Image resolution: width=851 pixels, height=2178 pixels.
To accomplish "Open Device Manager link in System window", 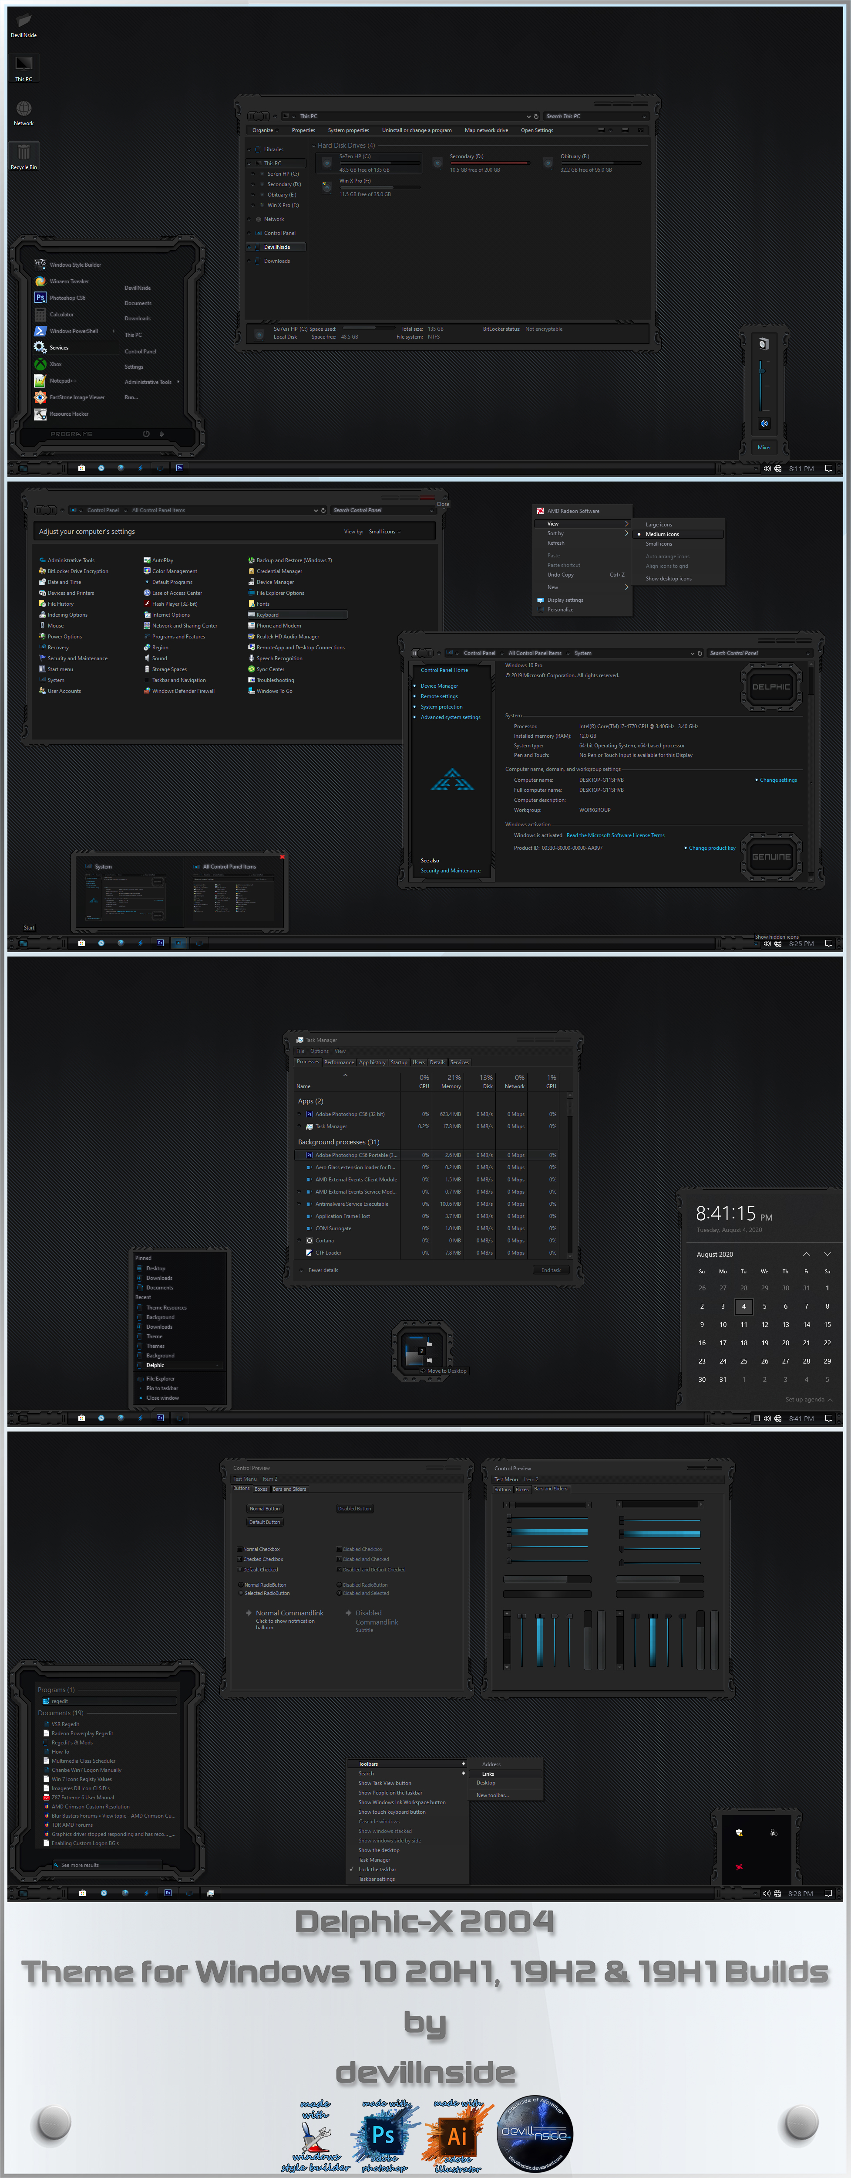I will pos(439,686).
